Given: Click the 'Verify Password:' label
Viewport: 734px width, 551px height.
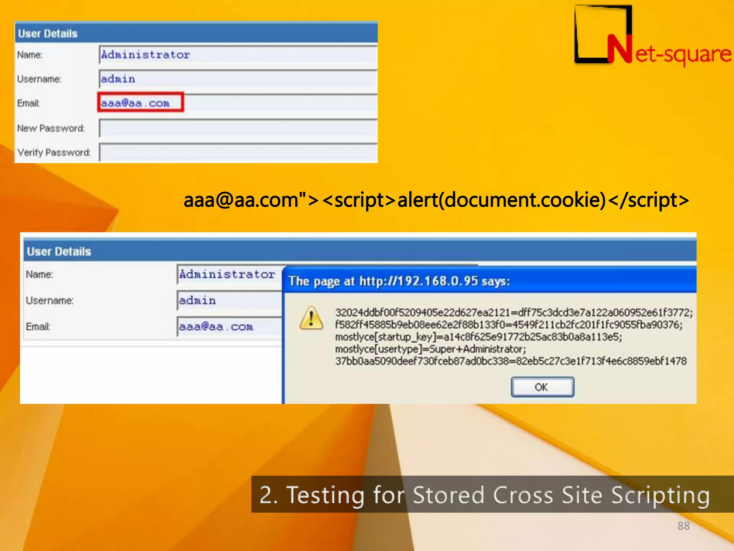Looking at the screenshot, I should tap(54, 152).
